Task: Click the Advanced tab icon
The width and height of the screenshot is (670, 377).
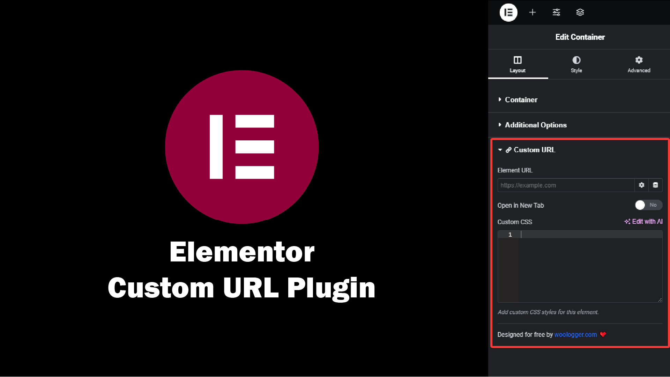Action: coord(639,60)
